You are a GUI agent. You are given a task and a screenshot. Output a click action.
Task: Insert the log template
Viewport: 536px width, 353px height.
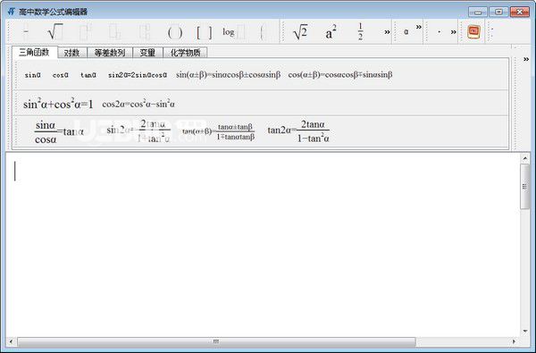pos(234,32)
